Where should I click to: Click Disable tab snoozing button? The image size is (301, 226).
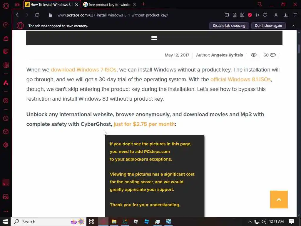[x=229, y=26]
